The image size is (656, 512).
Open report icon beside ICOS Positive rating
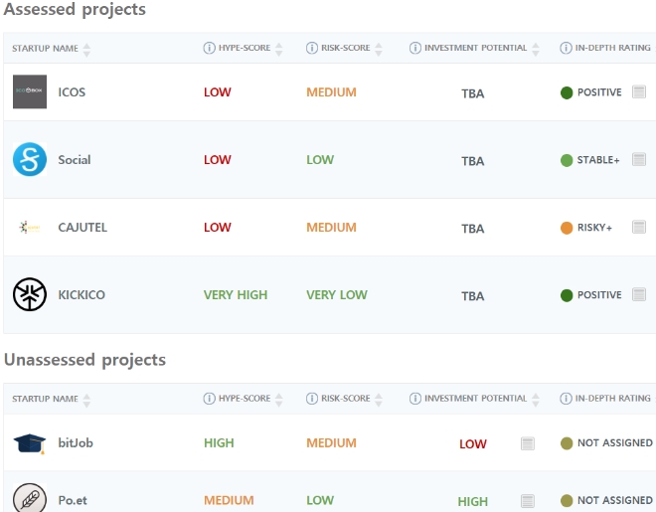coord(639,92)
